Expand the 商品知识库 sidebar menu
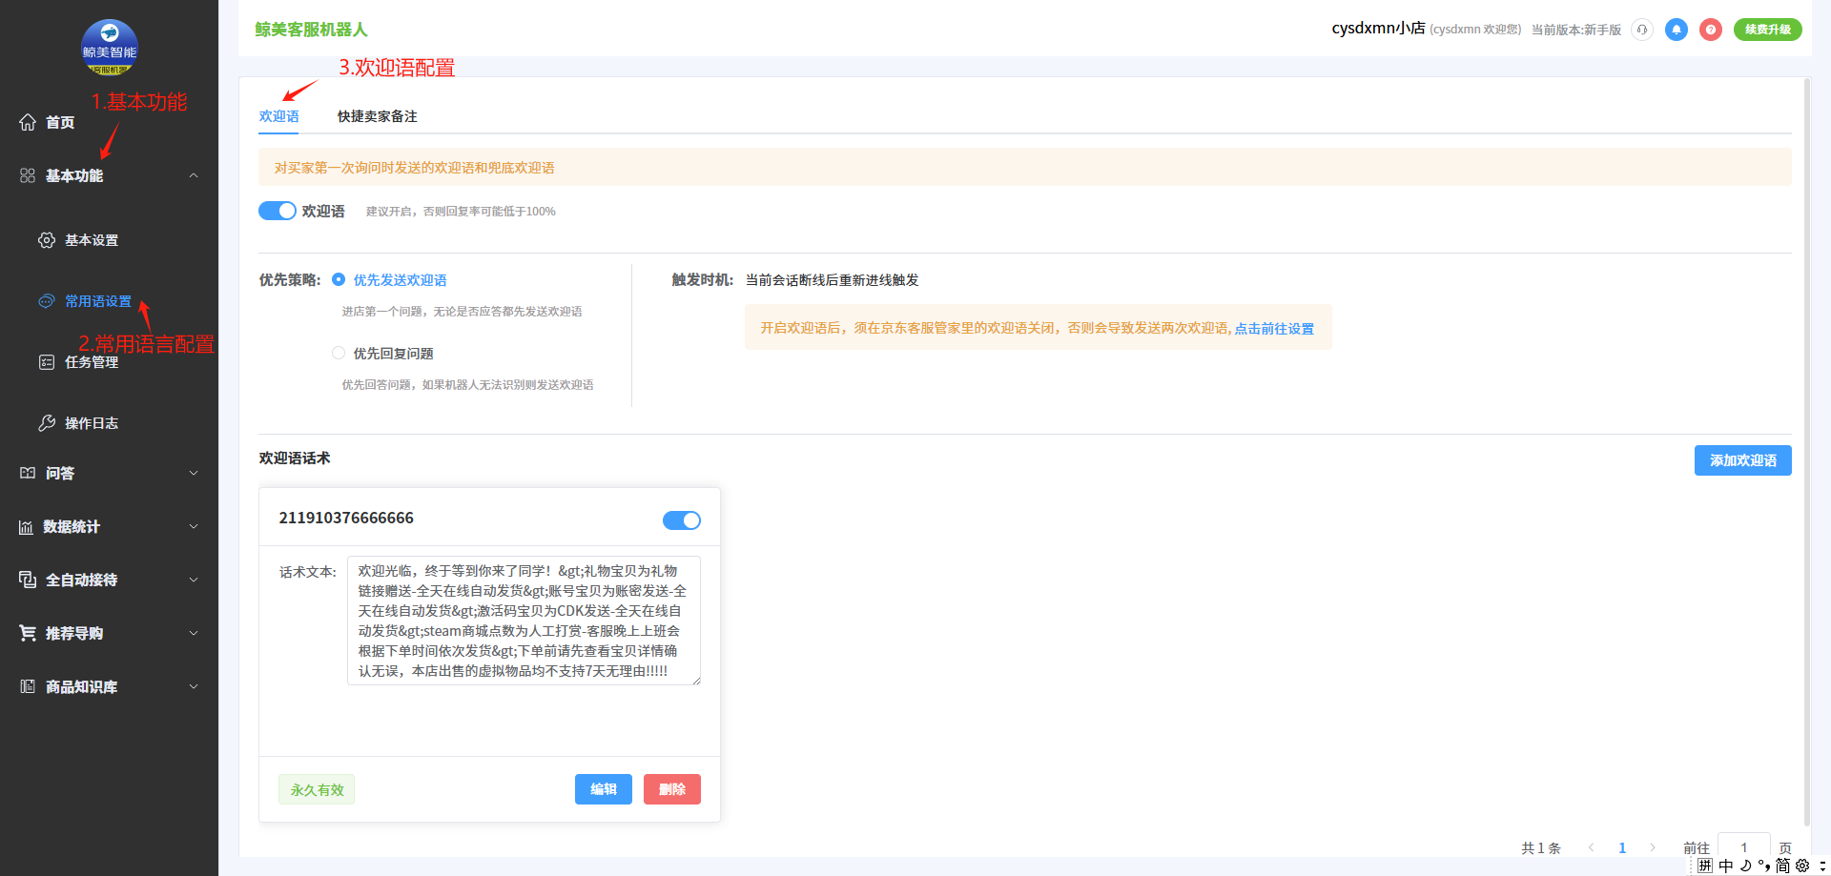The width and height of the screenshot is (1831, 876). 194,686
